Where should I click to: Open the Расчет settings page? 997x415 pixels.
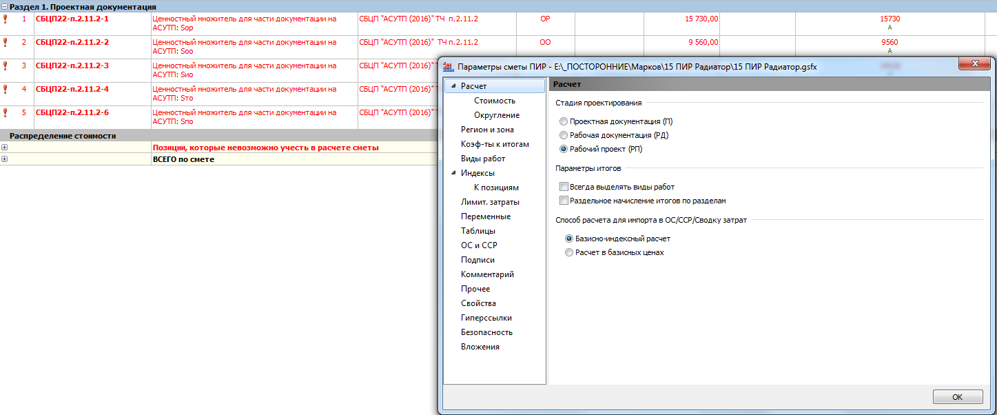tap(473, 86)
